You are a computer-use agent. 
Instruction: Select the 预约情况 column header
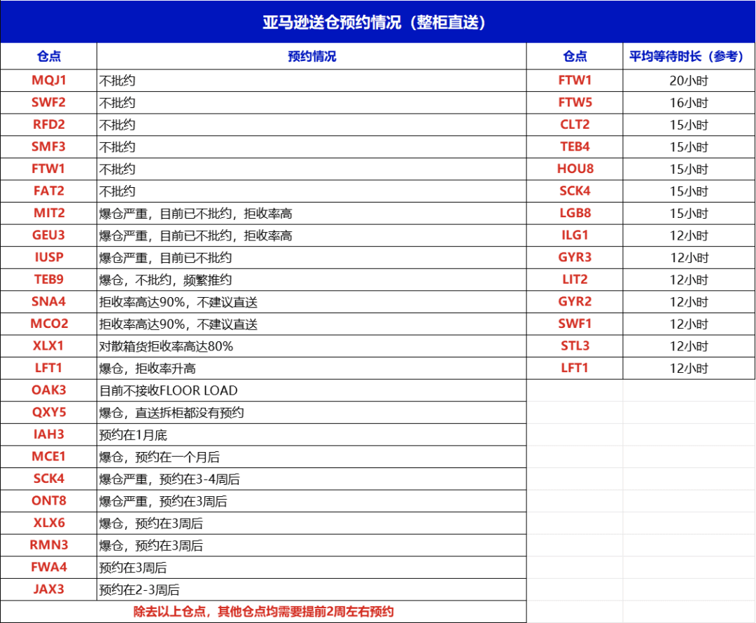point(311,57)
